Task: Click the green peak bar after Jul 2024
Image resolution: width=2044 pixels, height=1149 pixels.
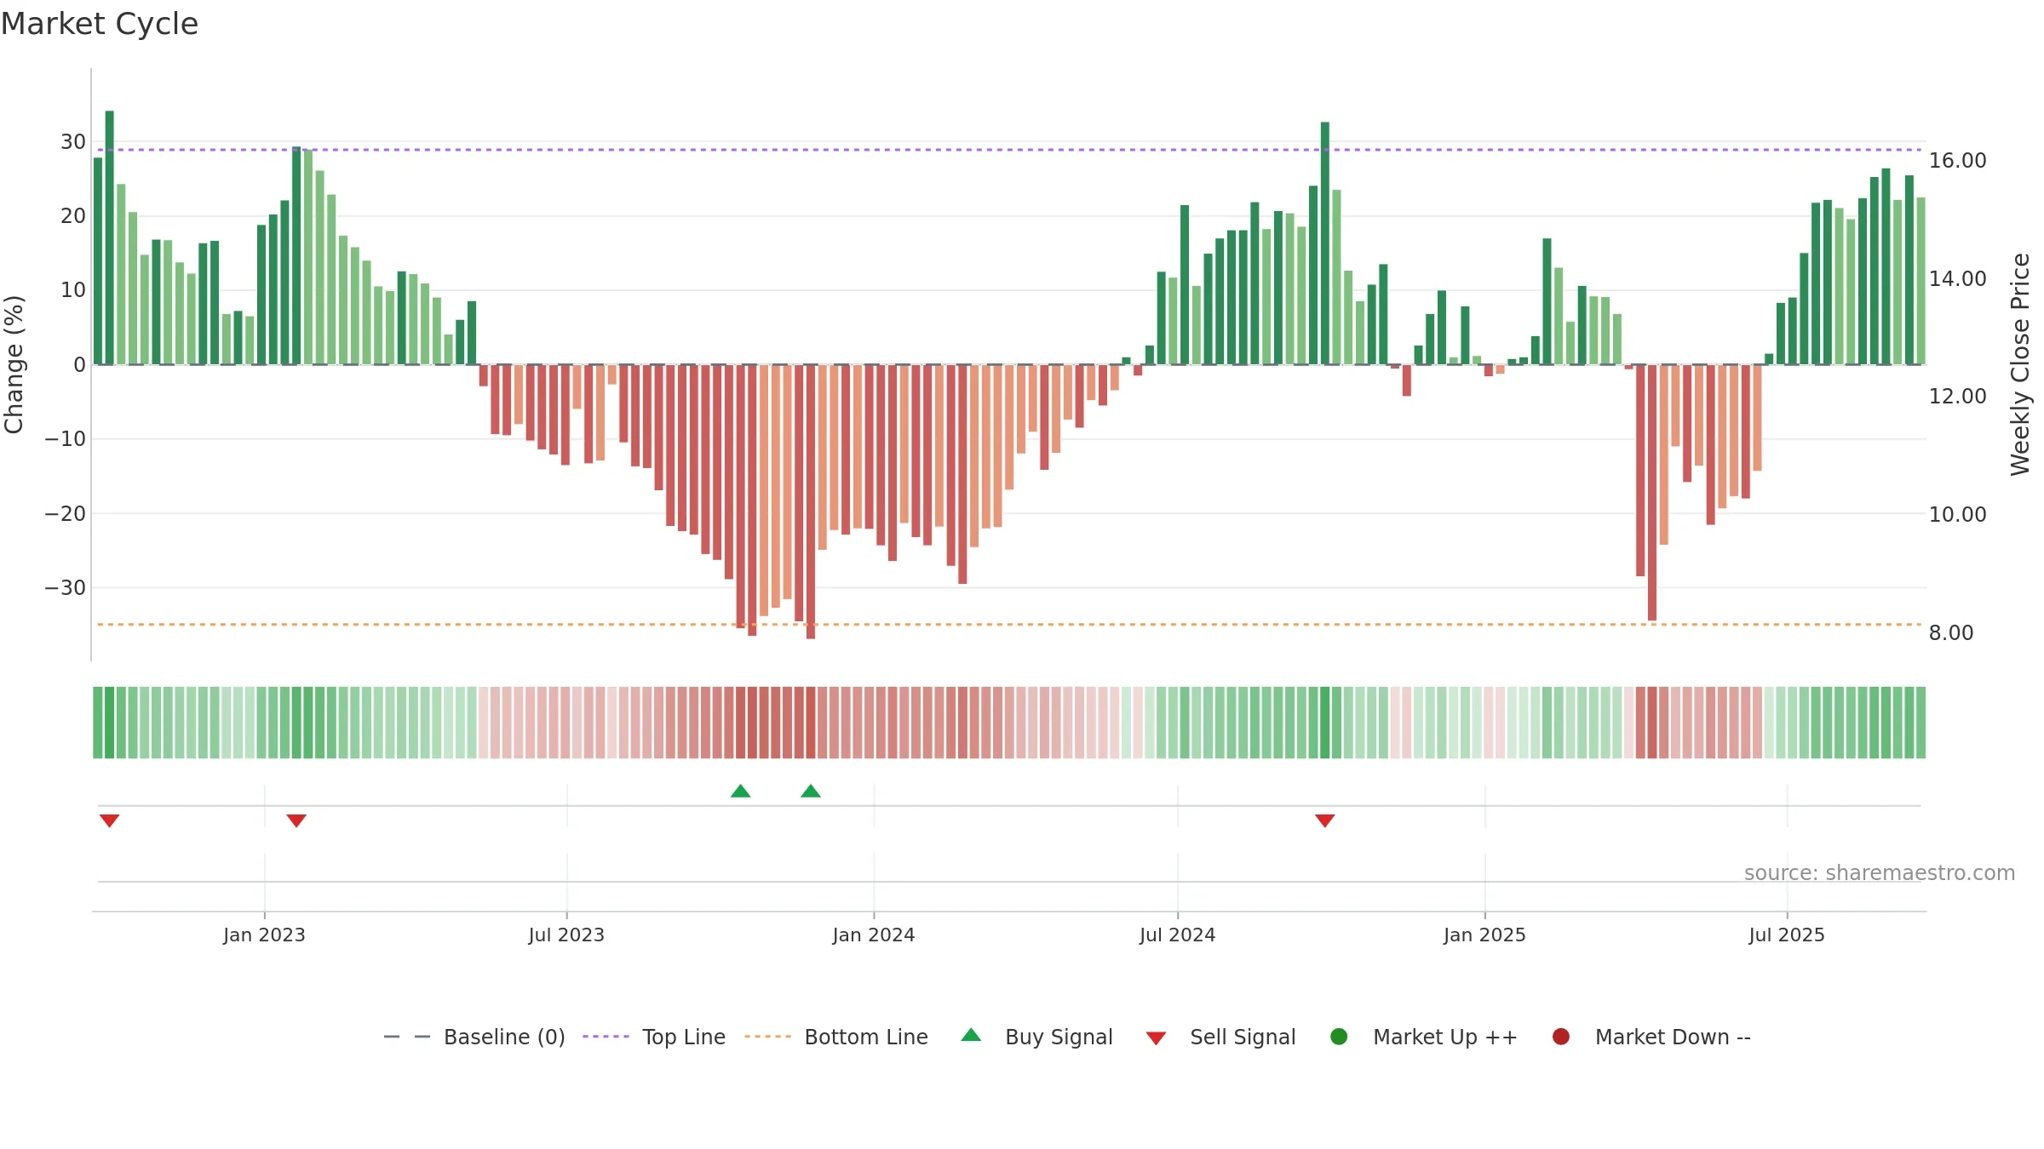Action: coord(1325,243)
